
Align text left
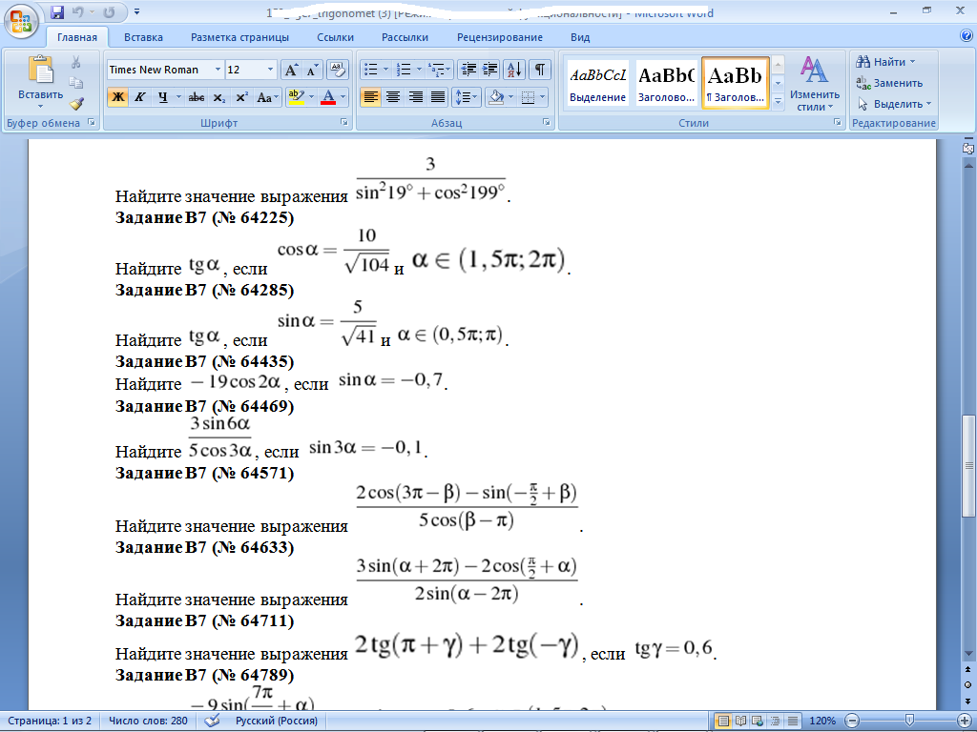click(x=371, y=97)
